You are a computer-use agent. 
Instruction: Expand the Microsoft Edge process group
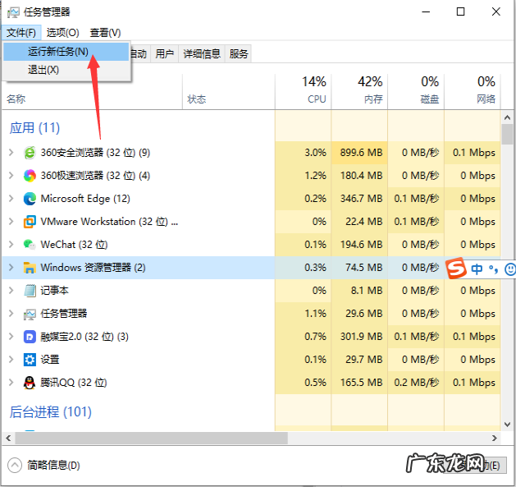tap(11, 199)
